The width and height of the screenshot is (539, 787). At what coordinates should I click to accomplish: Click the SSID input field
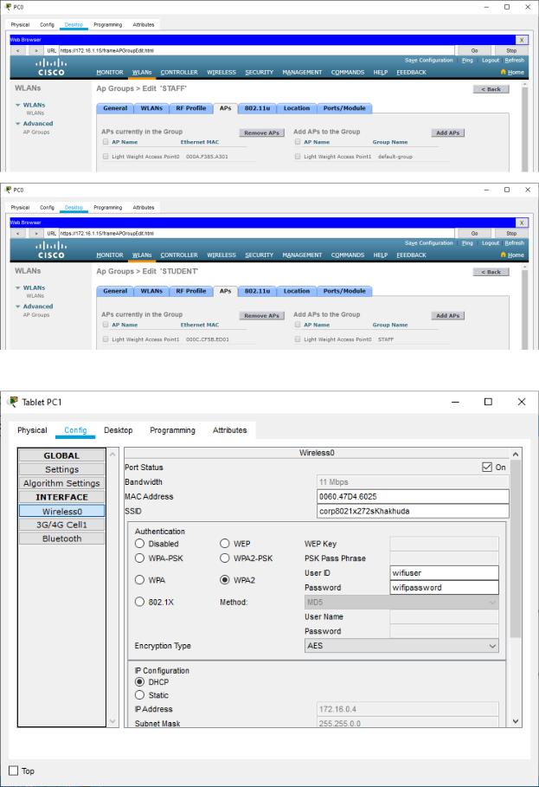tap(413, 512)
